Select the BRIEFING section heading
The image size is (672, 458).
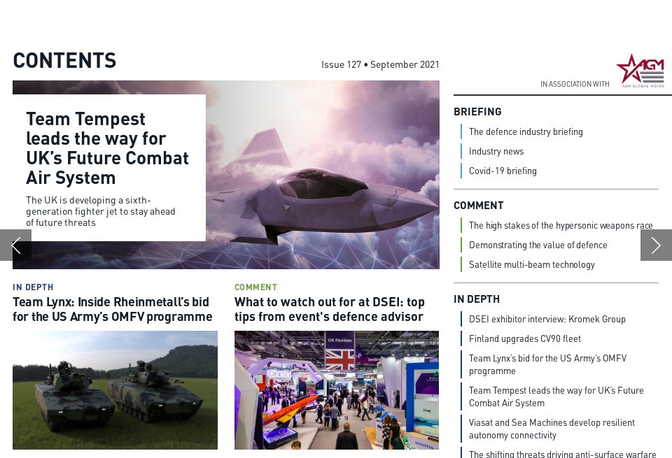pyautogui.click(x=477, y=112)
